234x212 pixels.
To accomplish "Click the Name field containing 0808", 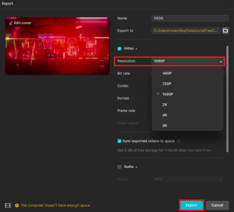I will point(190,18).
